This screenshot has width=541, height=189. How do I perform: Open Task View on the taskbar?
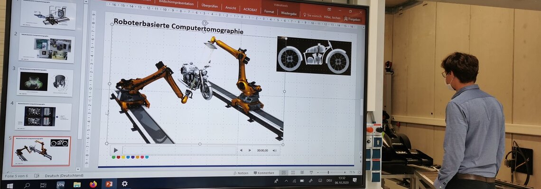click(x=43, y=185)
